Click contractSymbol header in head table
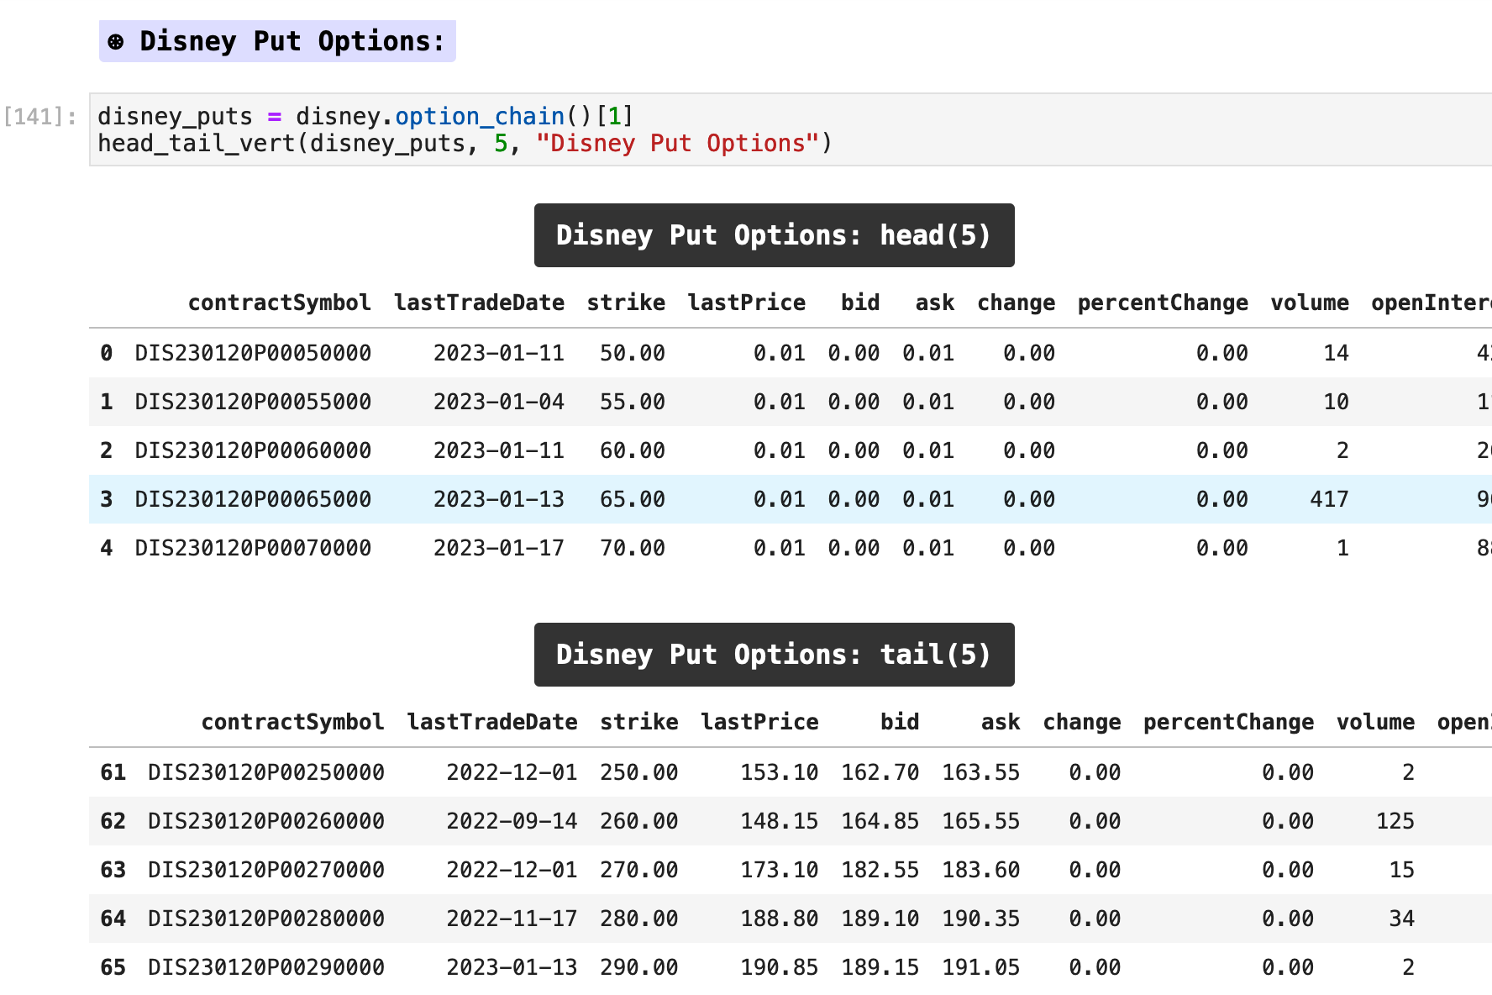This screenshot has width=1492, height=995. tap(279, 303)
